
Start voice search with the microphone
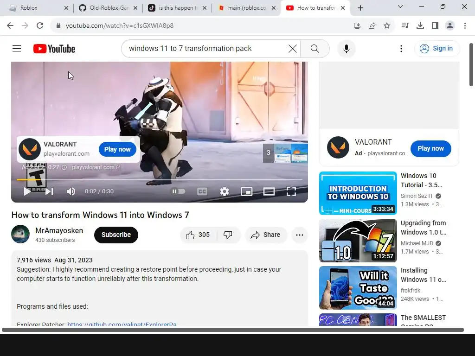pos(346,48)
